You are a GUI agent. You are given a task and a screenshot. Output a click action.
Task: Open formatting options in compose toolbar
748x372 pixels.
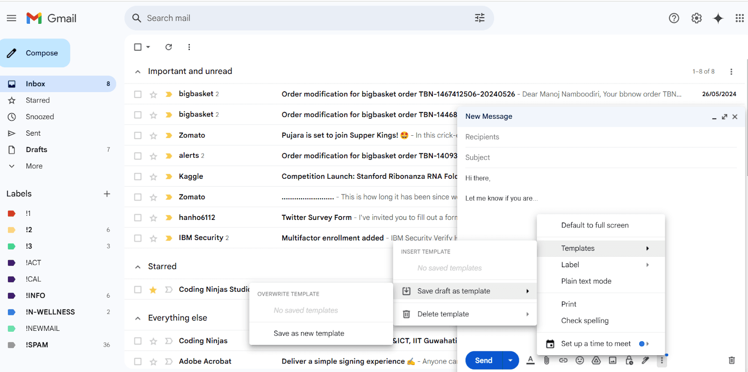[530, 360]
